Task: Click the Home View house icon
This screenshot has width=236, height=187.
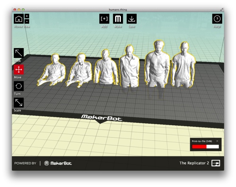Action: tap(19, 19)
